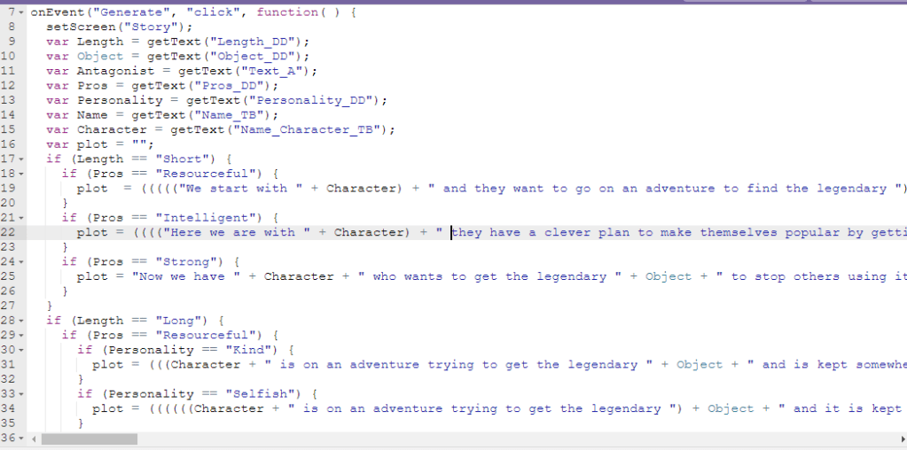Collapse the Length "Long" block on line 28
Screen dimensions: 907x450
(x=21, y=321)
